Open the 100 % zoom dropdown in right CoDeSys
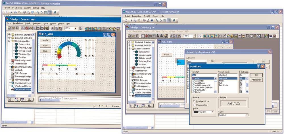The height and width of the screenshot is (134, 284). [x=194, y=36]
